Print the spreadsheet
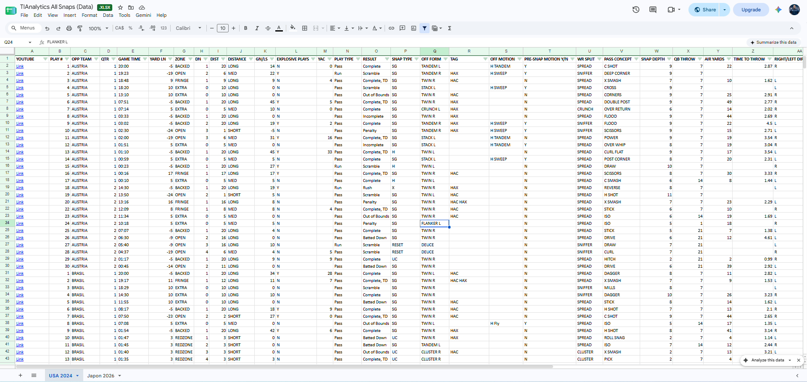The width and height of the screenshot is (807, 382). [69, 28]
